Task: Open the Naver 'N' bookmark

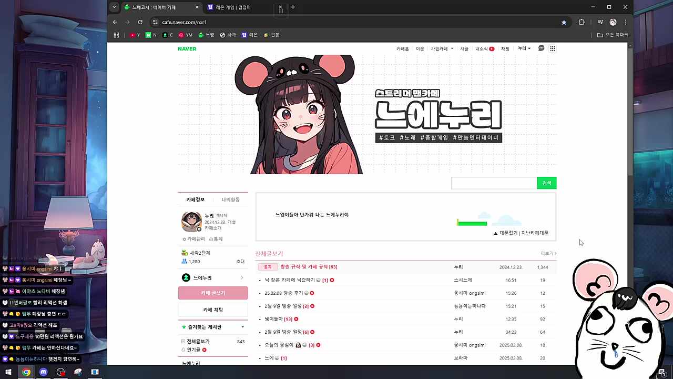Action: tap(151, 35)
